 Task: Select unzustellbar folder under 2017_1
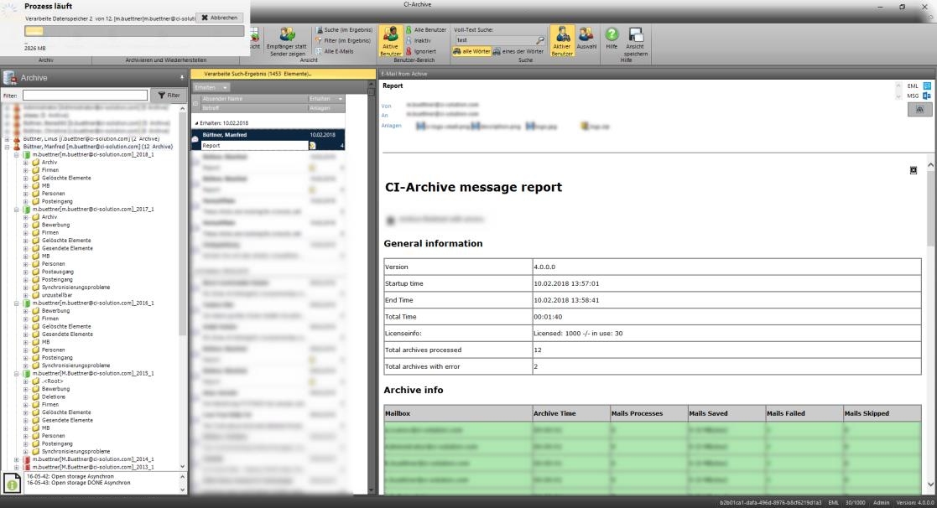click(x=57, y=295)
